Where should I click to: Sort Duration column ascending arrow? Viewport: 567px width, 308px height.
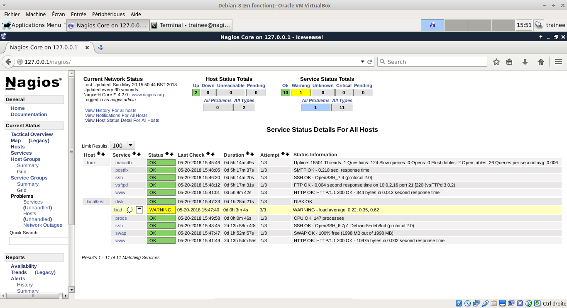(x=248, y=154)
